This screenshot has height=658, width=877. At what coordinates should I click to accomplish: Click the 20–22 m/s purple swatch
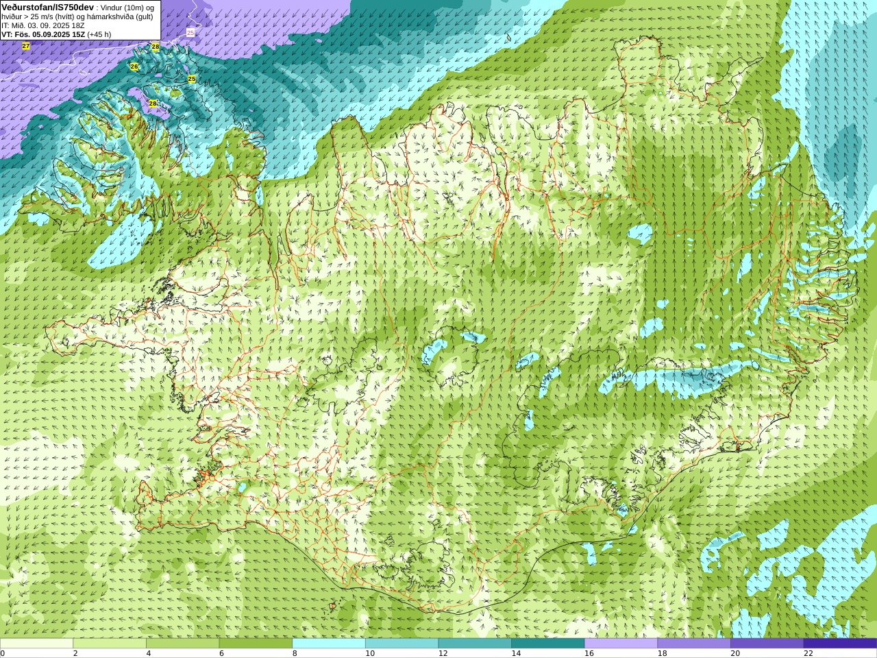767,644
